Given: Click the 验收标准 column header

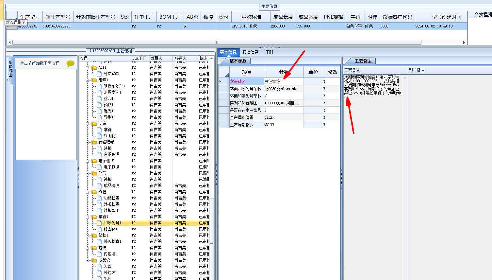Looking at the screenshot, I should pos(251,17).
